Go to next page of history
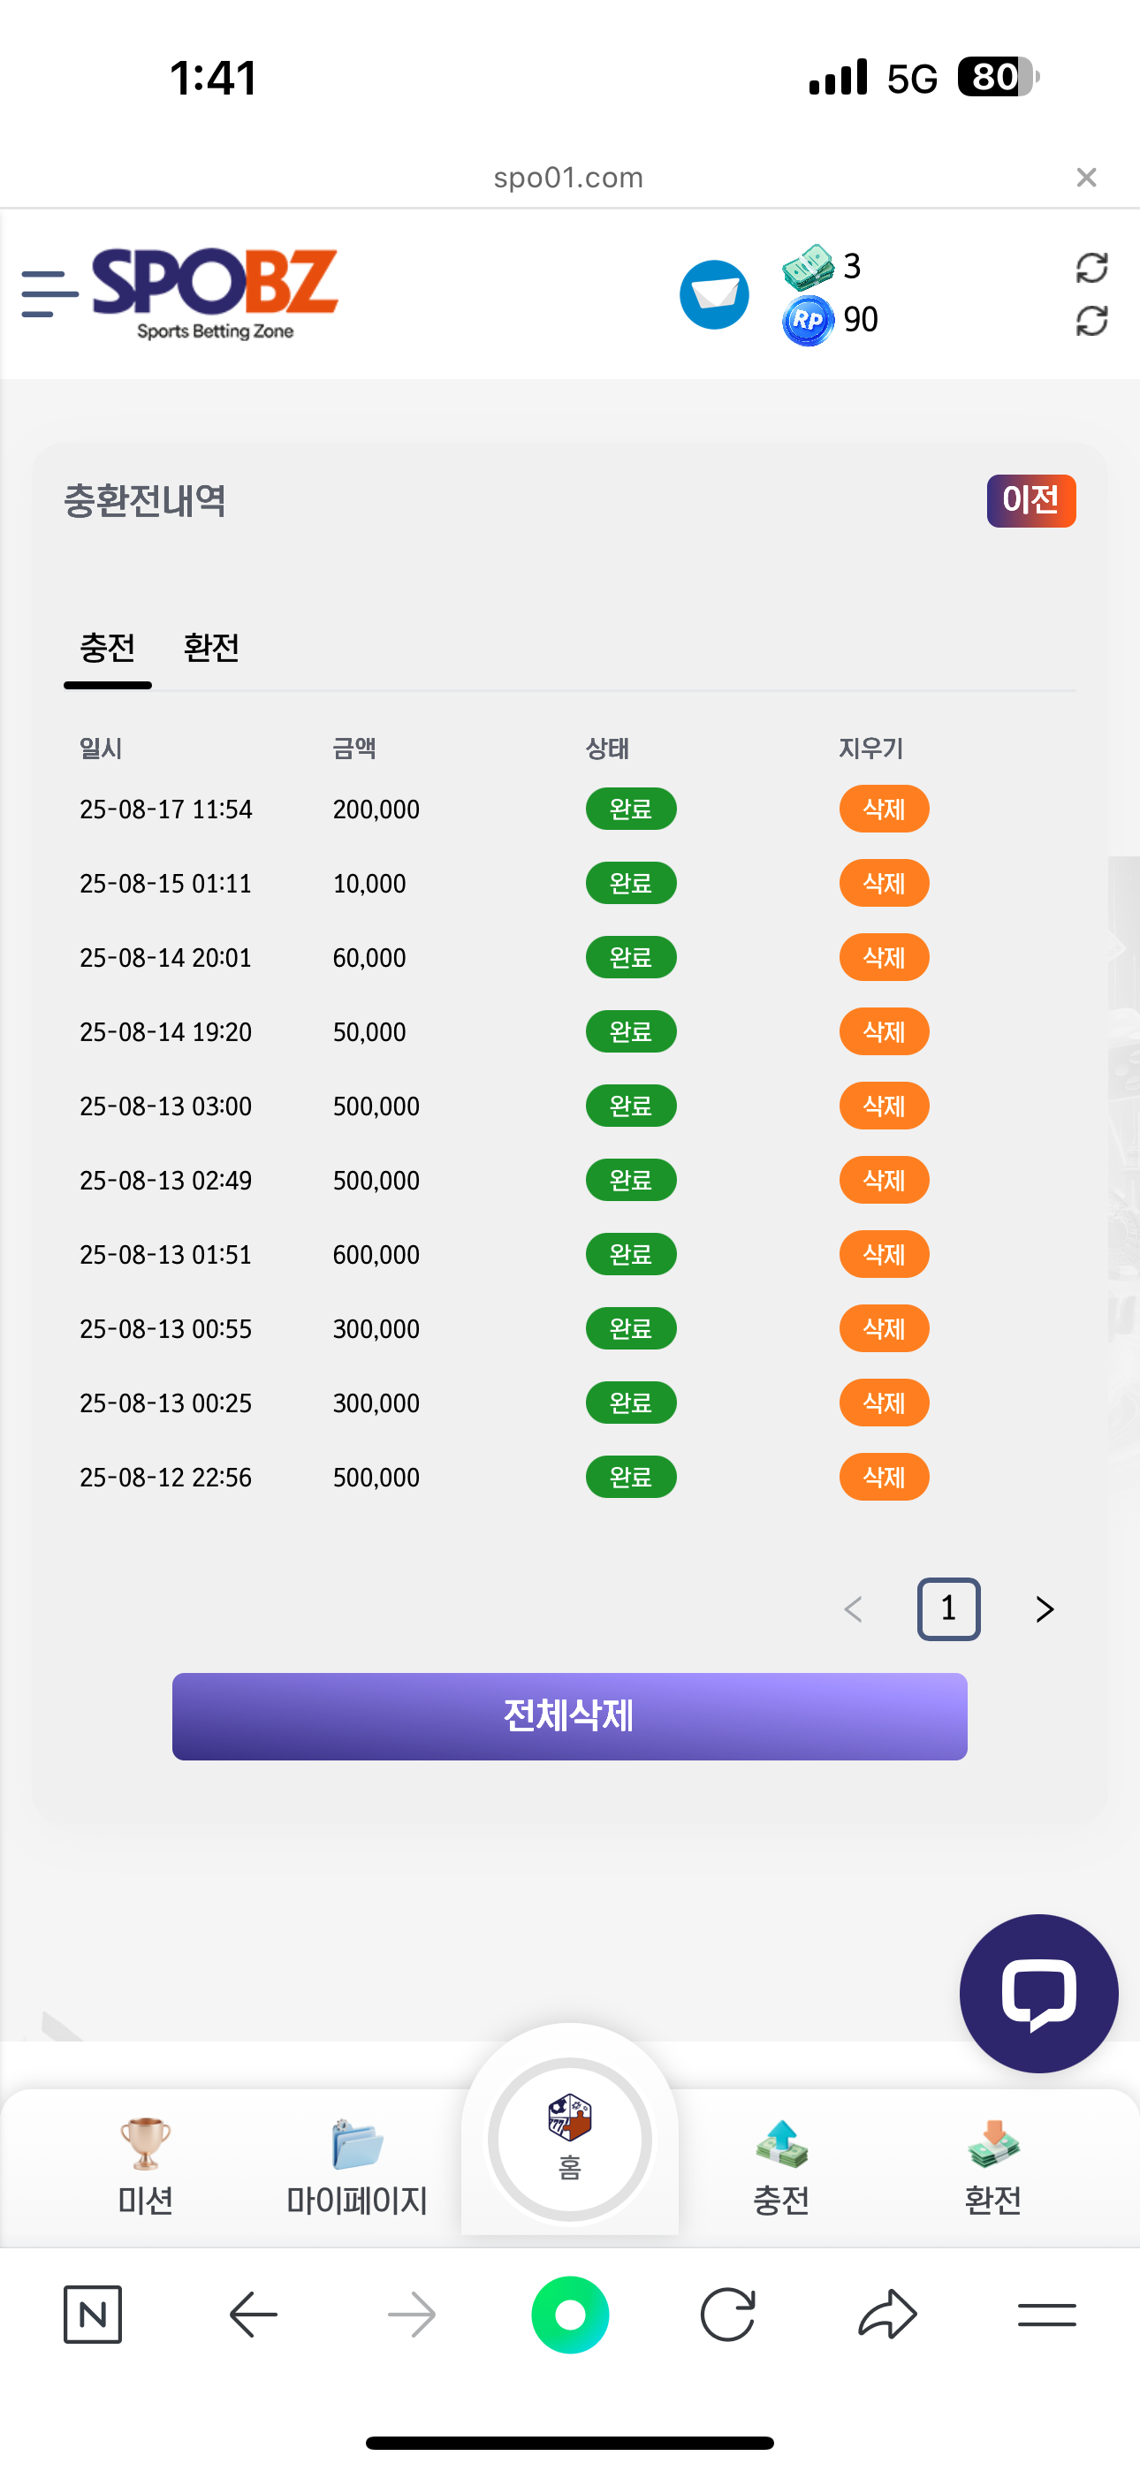The height and width of the screenshot is (2471, 1140). pos(1045,1608)
